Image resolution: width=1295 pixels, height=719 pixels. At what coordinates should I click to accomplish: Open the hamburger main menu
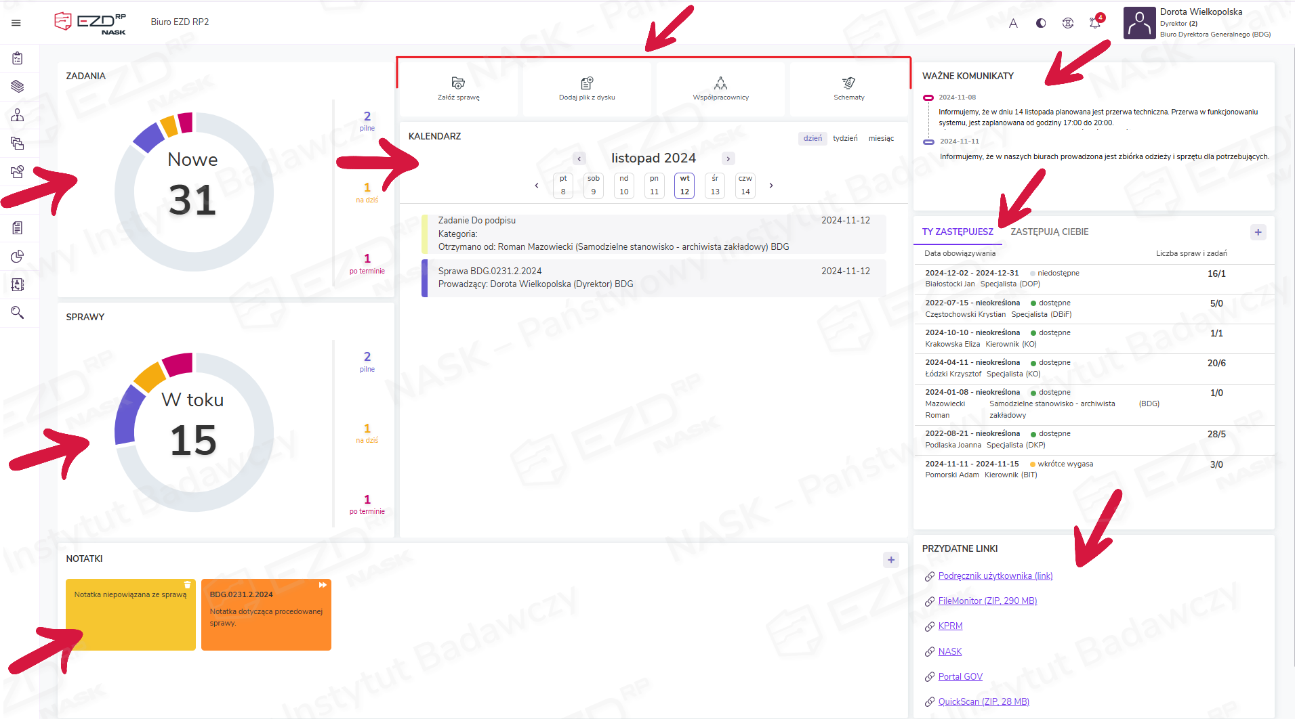point(16,23)
